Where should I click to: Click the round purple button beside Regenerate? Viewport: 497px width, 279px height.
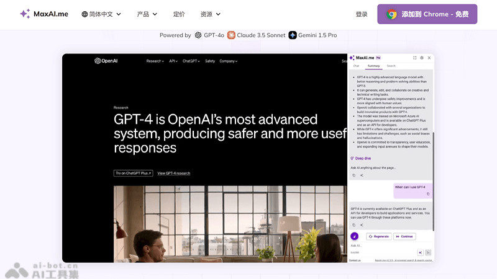tap(355, 236)
